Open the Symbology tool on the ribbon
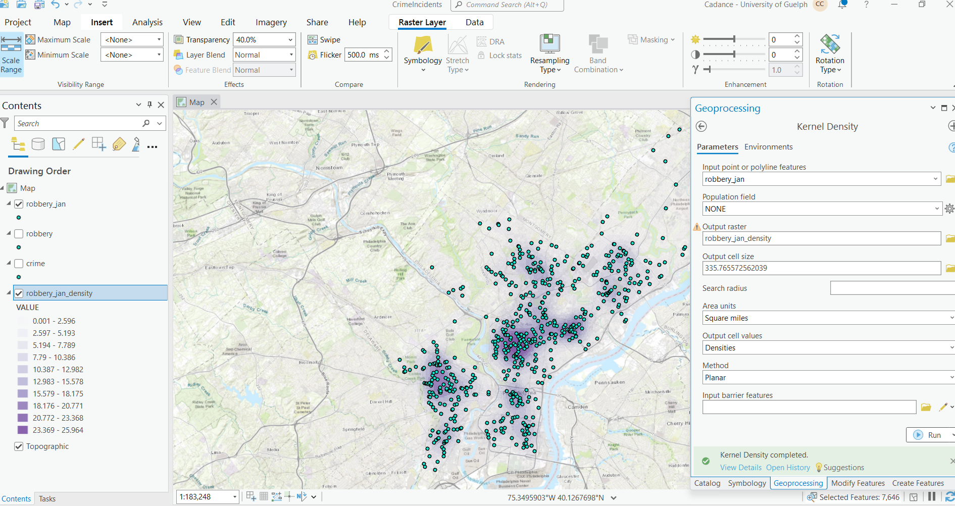This screenshot has height=506, width=955. 423,53
